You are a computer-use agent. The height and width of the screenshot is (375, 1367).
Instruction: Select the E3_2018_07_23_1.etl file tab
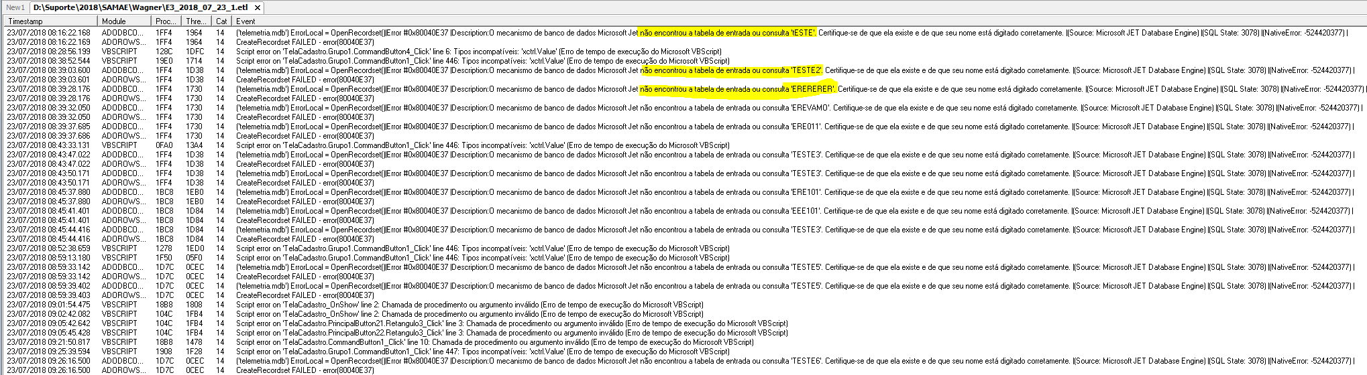tap(140, 7)
